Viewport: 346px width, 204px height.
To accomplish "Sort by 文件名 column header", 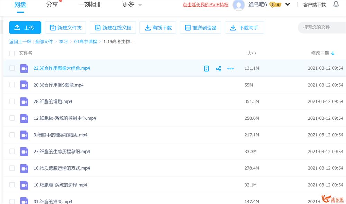I will tap(26, 53).
